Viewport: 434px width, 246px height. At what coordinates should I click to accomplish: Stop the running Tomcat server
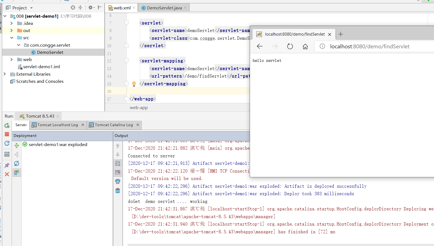7,134
